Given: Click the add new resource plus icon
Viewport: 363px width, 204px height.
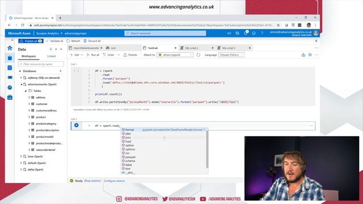Looking at the screenshot, I should click(50, 49).
